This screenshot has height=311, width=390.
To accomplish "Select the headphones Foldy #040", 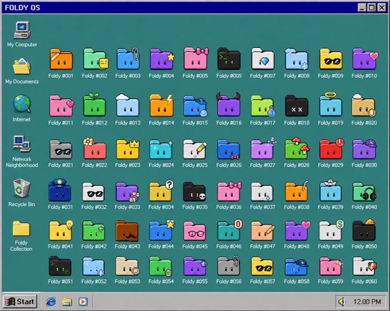I will pyautogui.click(x=365, y=191).
